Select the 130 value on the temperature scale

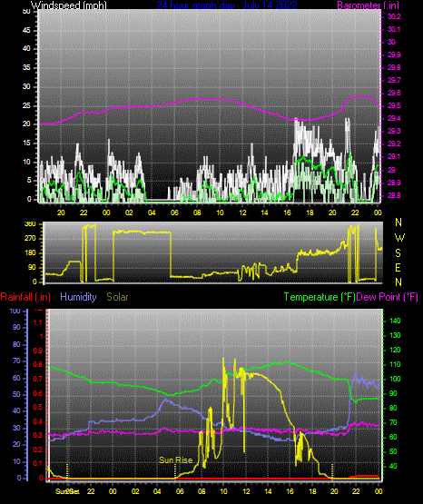point(395,335)
